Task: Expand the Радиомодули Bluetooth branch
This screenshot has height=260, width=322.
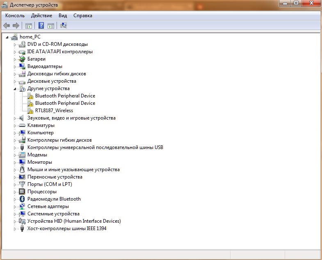Action: (x=15, y=199)
